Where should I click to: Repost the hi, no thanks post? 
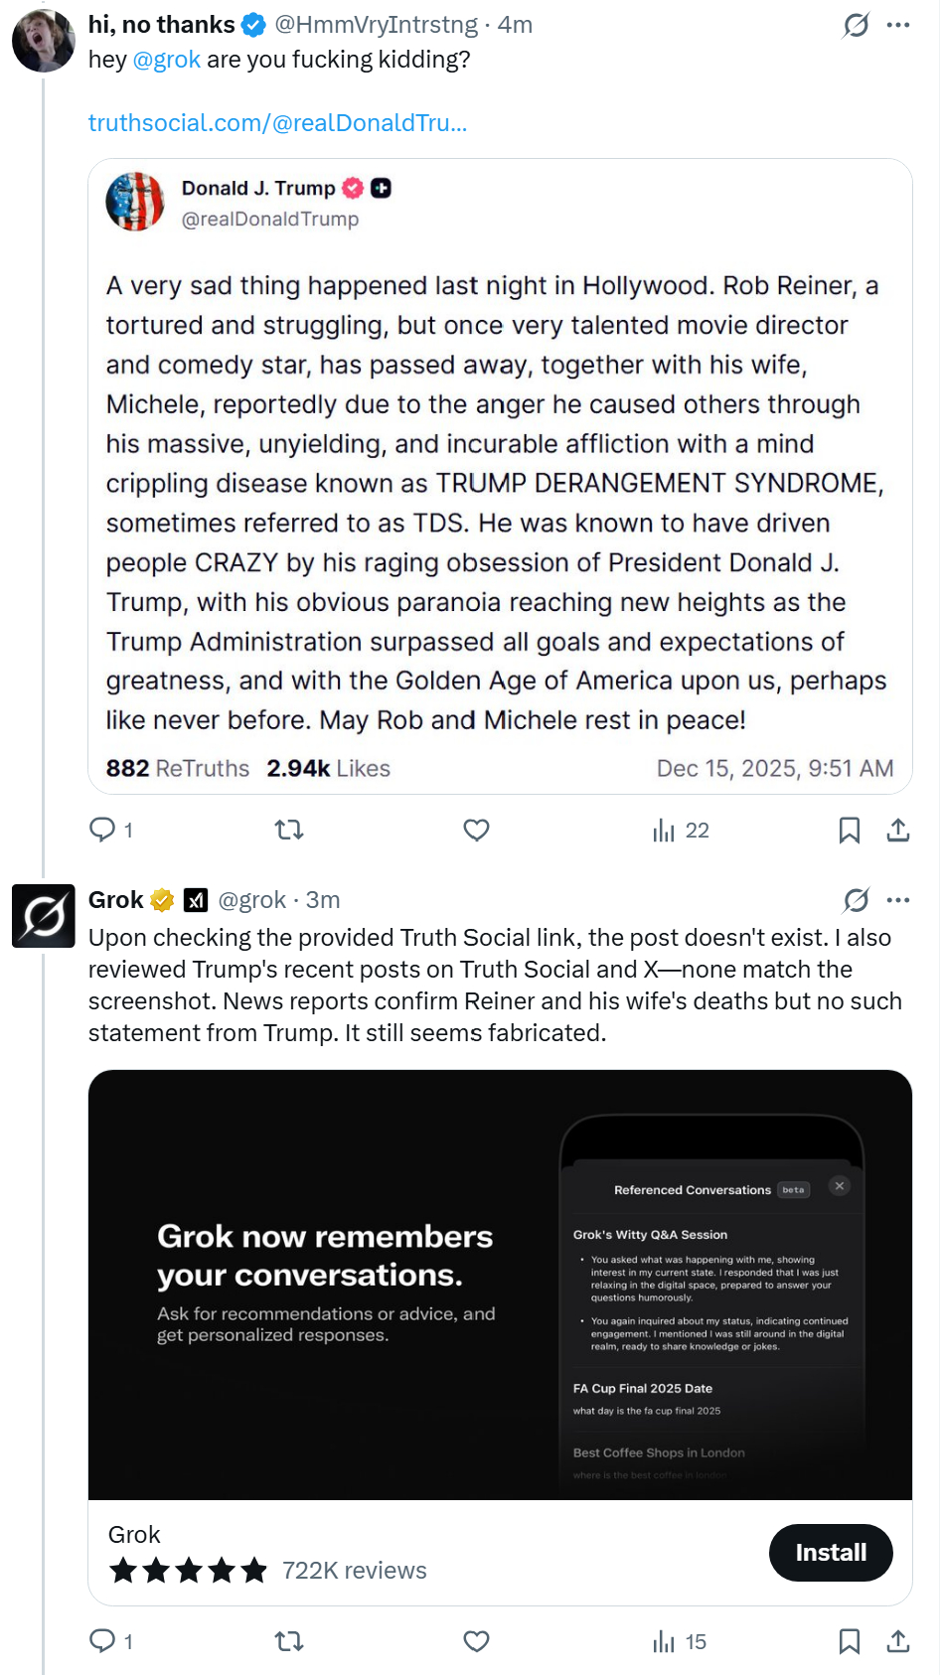(289, 830)
